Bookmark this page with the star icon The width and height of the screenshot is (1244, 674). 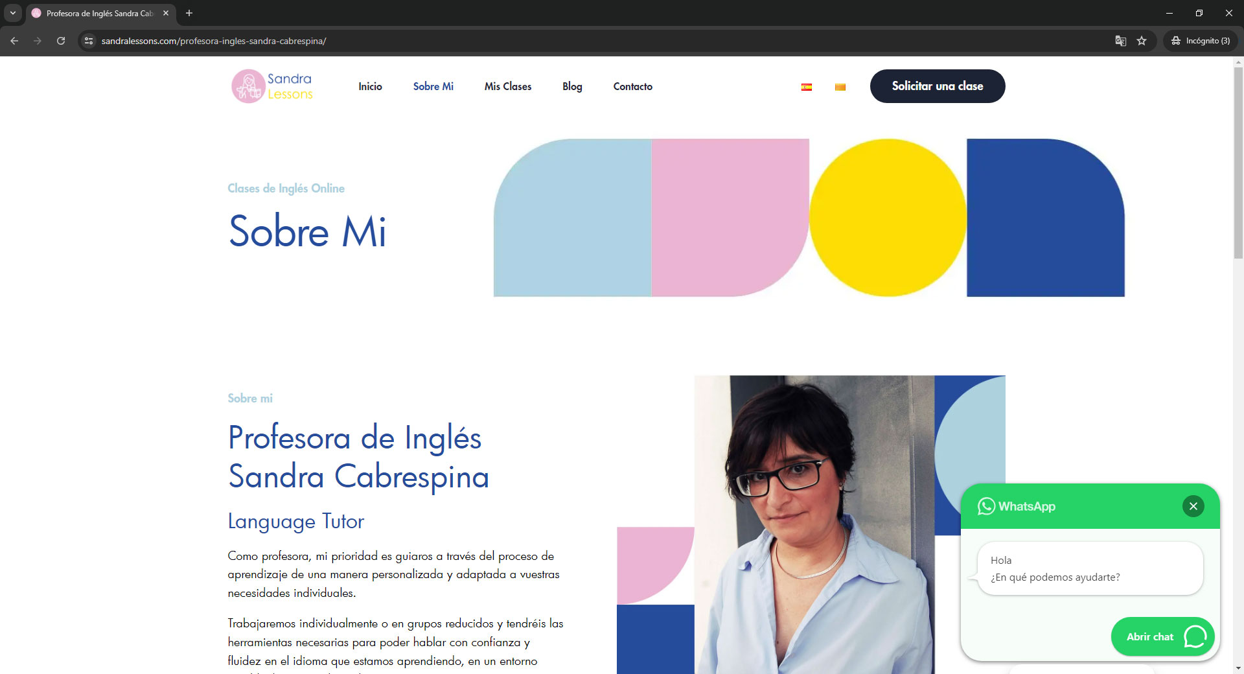(1142, 41)
